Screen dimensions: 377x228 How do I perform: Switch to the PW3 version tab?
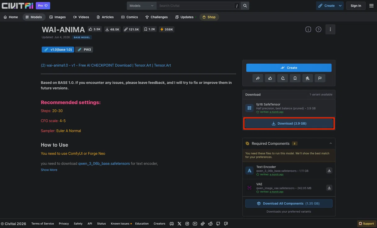[84, 49]
